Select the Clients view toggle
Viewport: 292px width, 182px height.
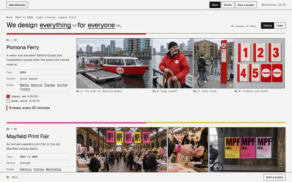point(267,25)
